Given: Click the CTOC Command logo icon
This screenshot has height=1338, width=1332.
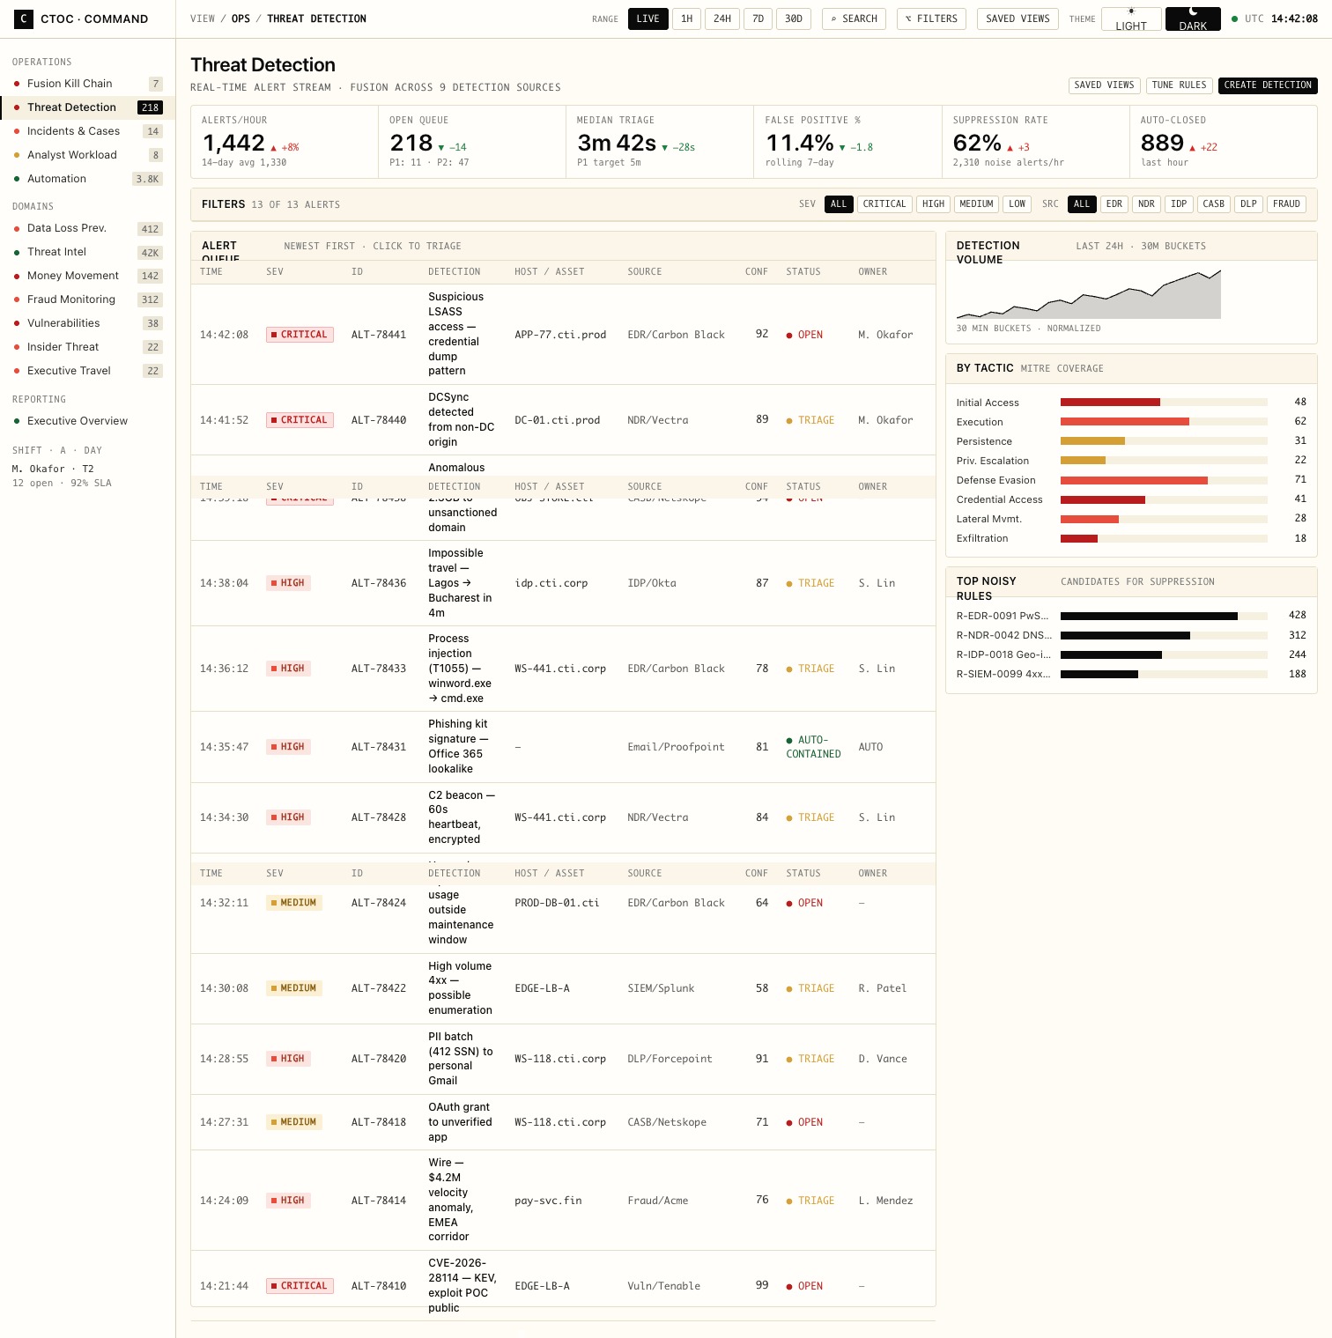Looking at the screenshot, I should (x=23, y=18).
